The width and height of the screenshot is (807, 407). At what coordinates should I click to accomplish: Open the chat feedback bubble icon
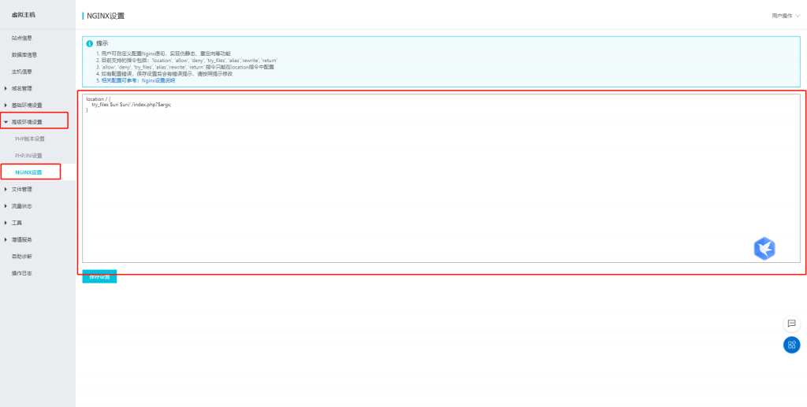(791, 324)
